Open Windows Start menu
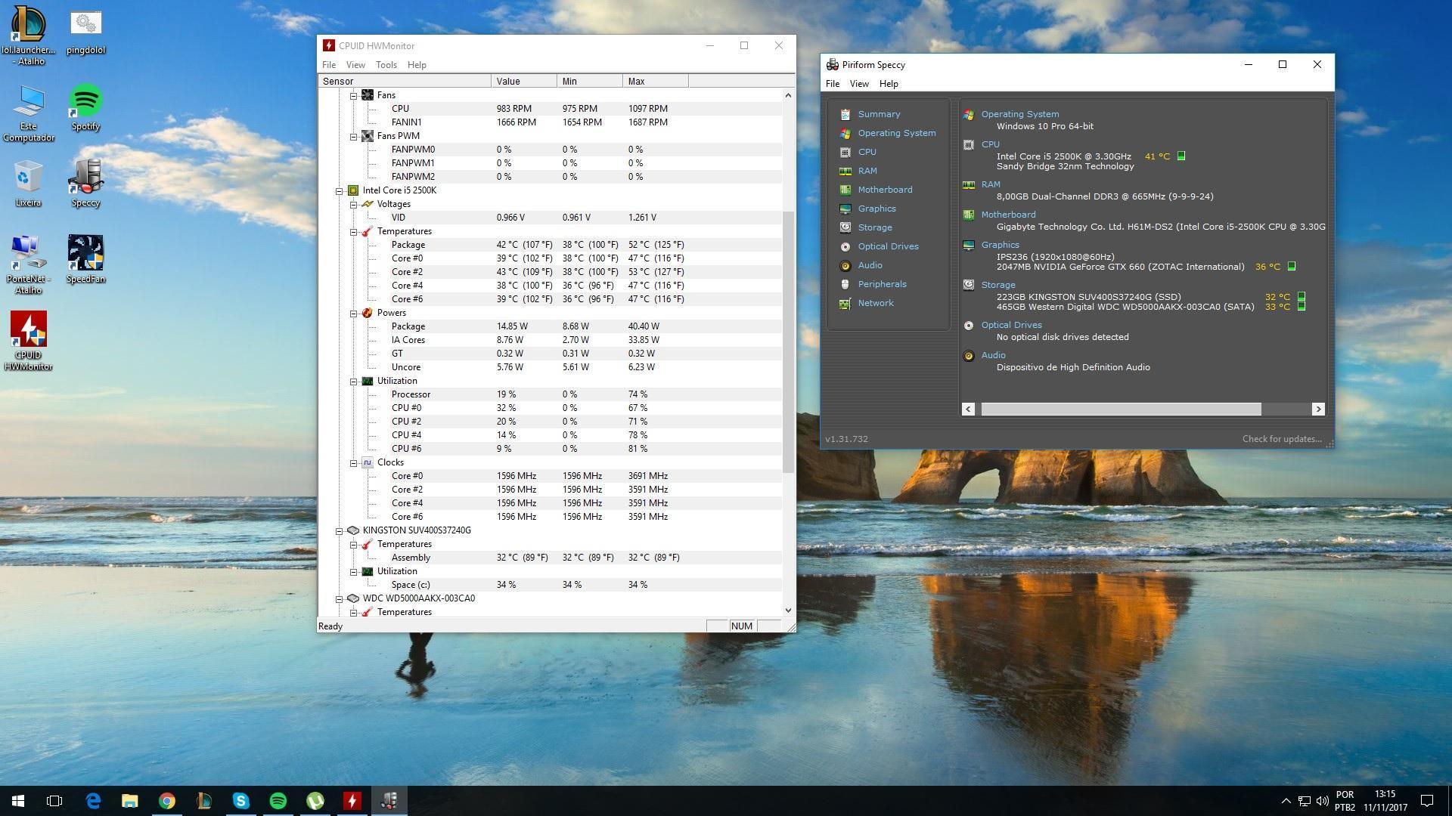This screenshot has height=816, width=1452. tap(18, 801)
